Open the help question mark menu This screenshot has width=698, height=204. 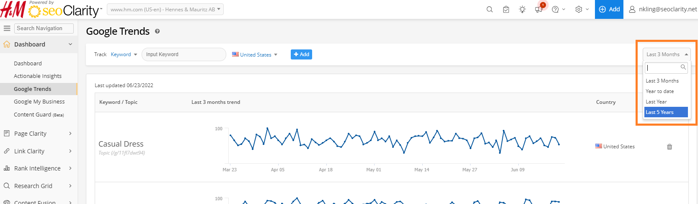click(558, 9)
